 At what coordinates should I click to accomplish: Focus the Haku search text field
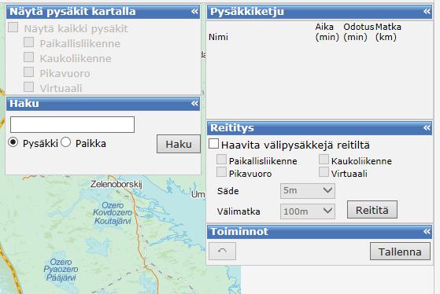tap(72, 125)
